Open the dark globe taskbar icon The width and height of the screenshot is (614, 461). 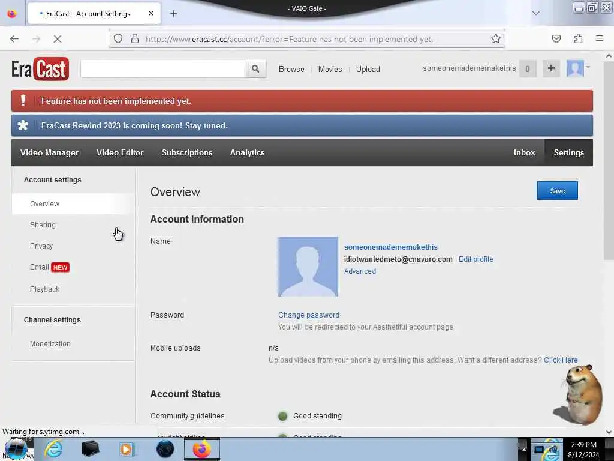click(x=165, y=449)
